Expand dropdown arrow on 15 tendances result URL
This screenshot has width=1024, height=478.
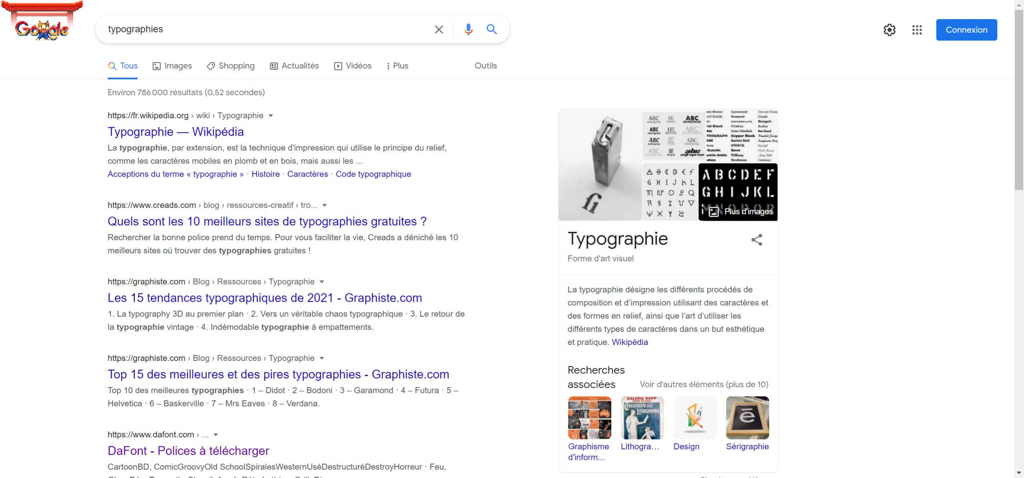(322, 282)
